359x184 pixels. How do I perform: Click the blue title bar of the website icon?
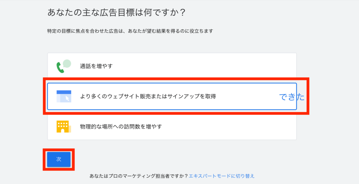[64, 92]
